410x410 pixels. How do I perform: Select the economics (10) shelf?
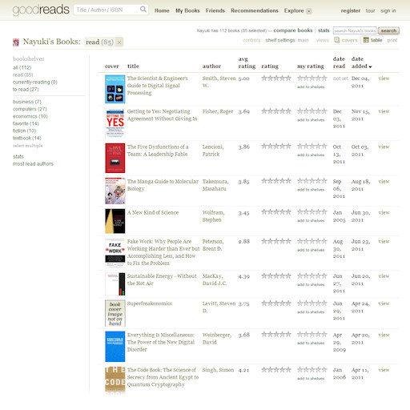click(x=30, y=116)
